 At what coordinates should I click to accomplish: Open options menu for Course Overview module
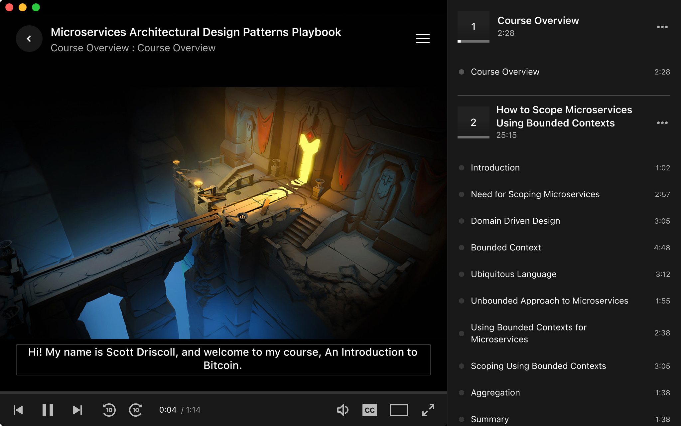(x=662, y=27)
